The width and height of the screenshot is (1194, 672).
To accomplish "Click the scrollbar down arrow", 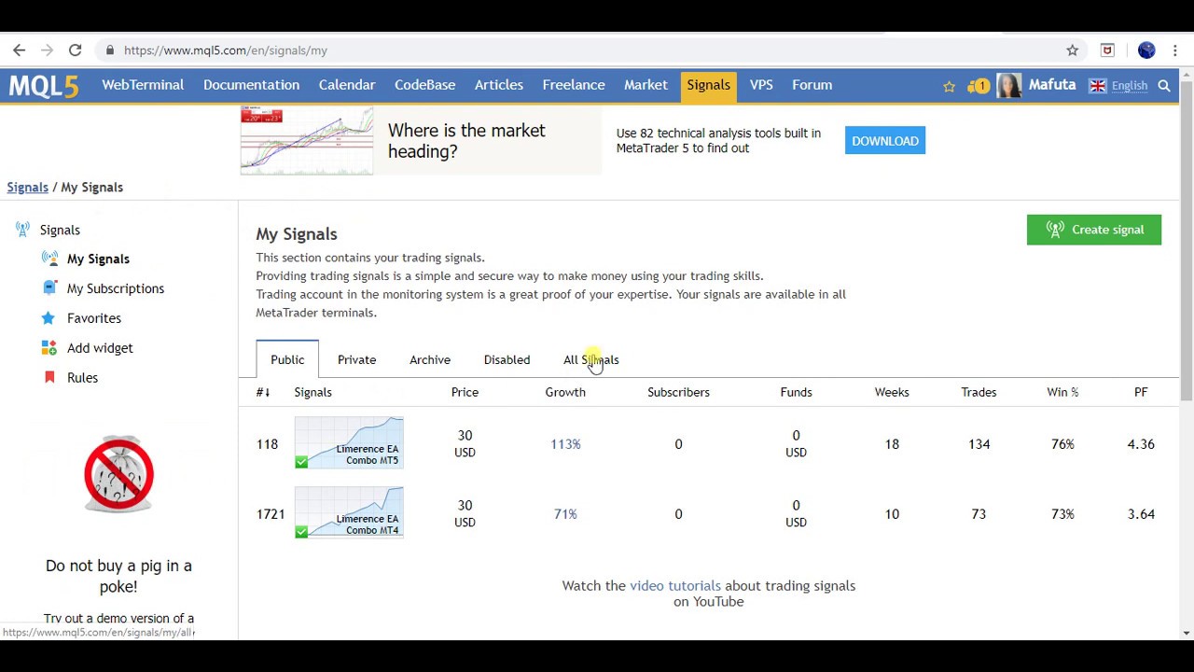I will click(1187, 633).
